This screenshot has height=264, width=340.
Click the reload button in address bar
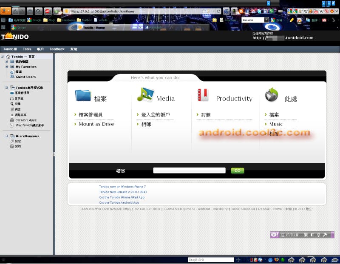[218, 11]
